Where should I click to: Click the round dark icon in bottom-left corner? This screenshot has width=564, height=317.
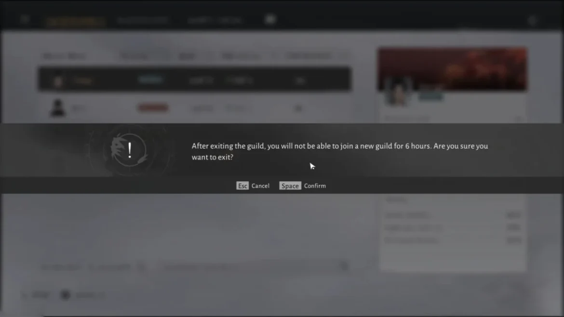coord(66,295)
